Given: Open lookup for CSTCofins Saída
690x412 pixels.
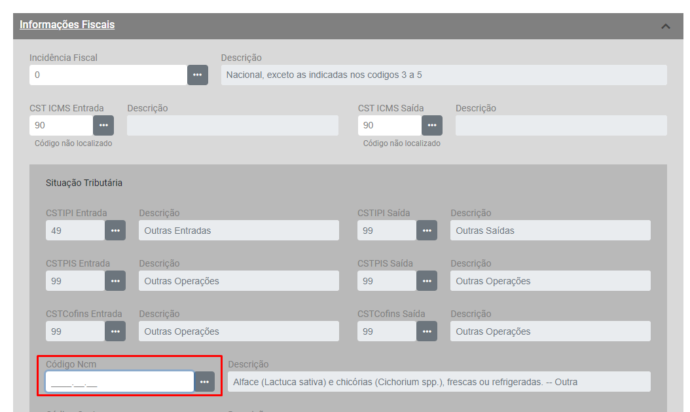Looking at the screenshot, I should coord(427,331).
